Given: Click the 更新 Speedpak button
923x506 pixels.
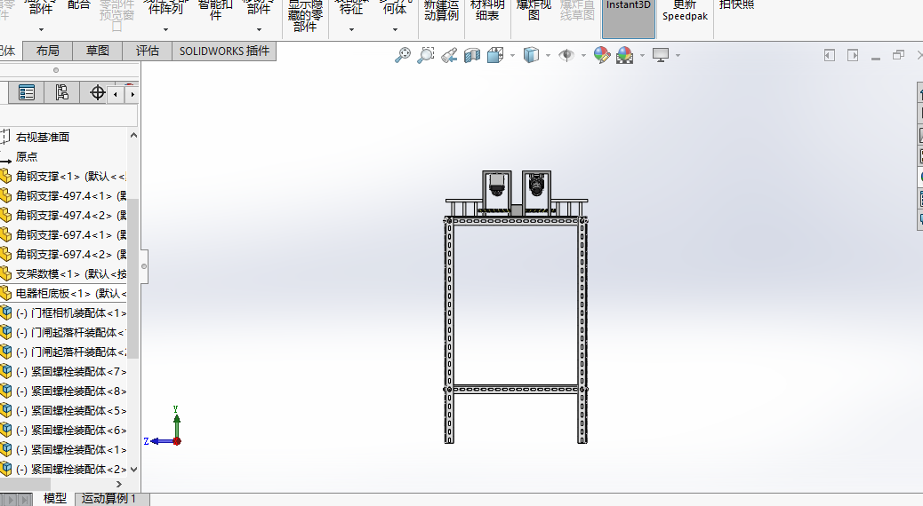Looking at the screenshot, I should (x=685, y=11).
